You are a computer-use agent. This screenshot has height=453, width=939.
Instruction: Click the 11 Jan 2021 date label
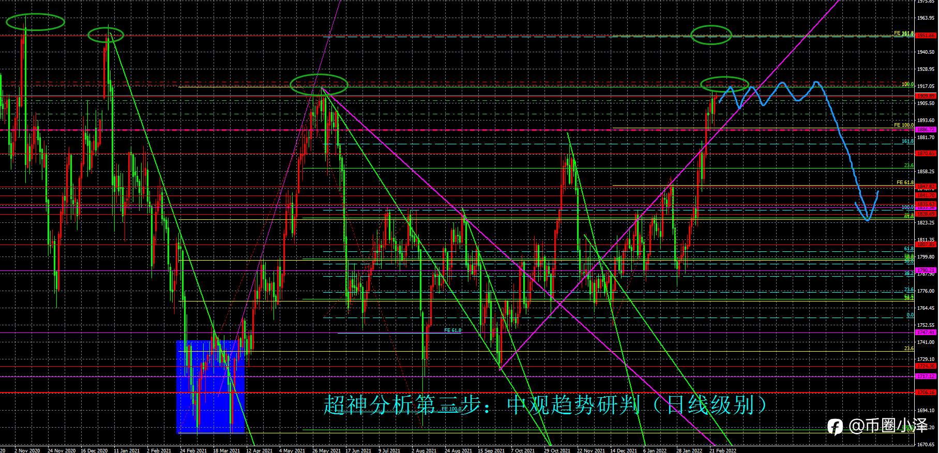(x=127, y=450)
